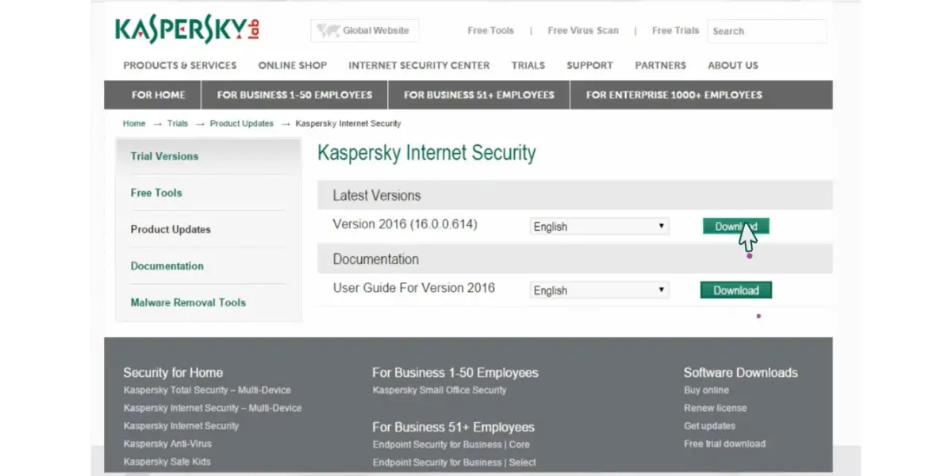The height and width of the screenshot is (476, 952).
Task: Open Kaspersky Small Office Security link
Action: tap(440, 390)
